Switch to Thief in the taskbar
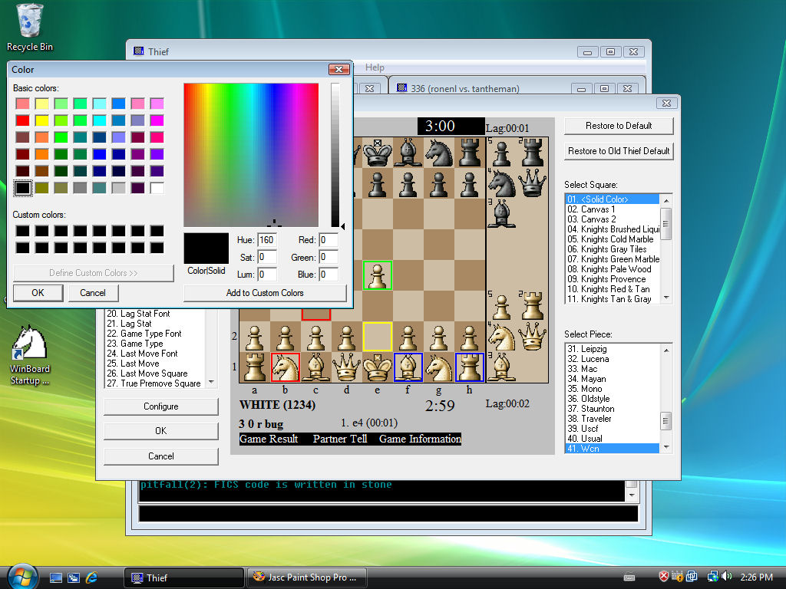 (183, 577)
